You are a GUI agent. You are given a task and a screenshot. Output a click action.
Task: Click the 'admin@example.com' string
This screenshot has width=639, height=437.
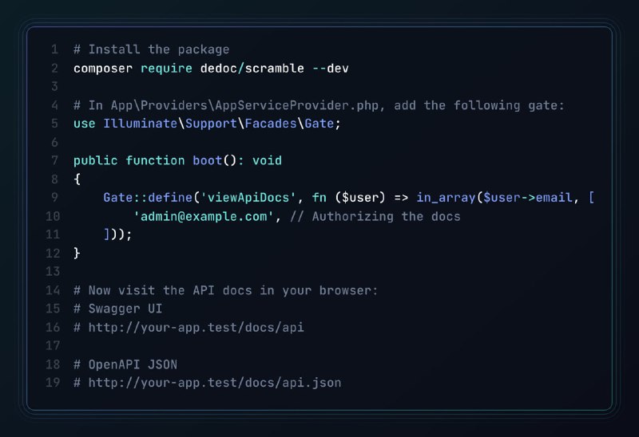tap(204, 216)
